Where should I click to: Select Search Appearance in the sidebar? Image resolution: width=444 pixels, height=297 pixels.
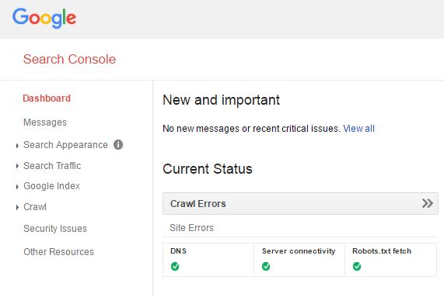[65, 145]
